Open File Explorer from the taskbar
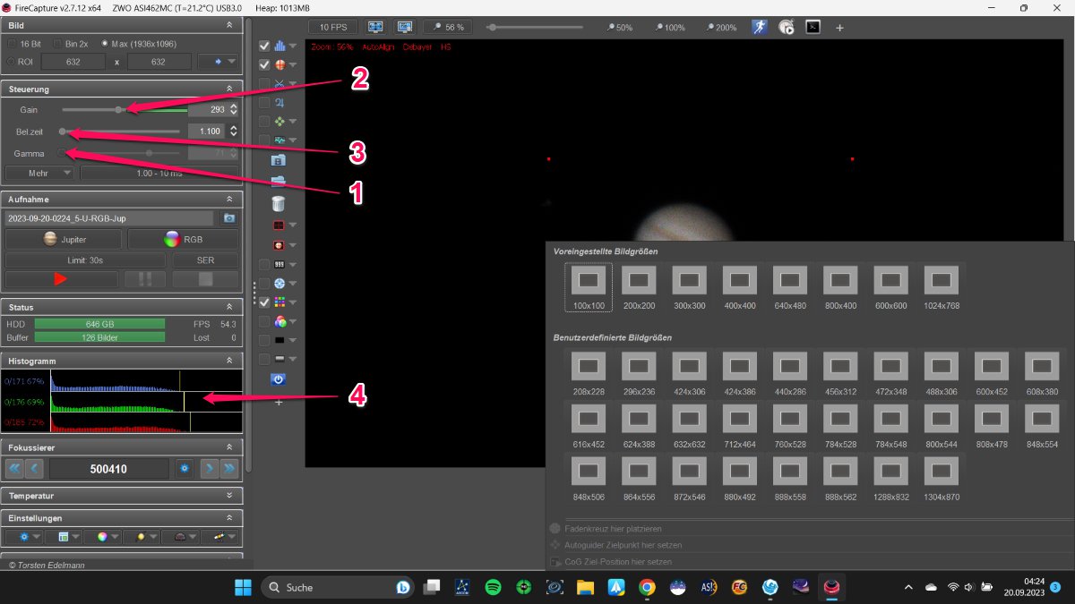This screenshot has width=1075, height=604. click(585, 587)
